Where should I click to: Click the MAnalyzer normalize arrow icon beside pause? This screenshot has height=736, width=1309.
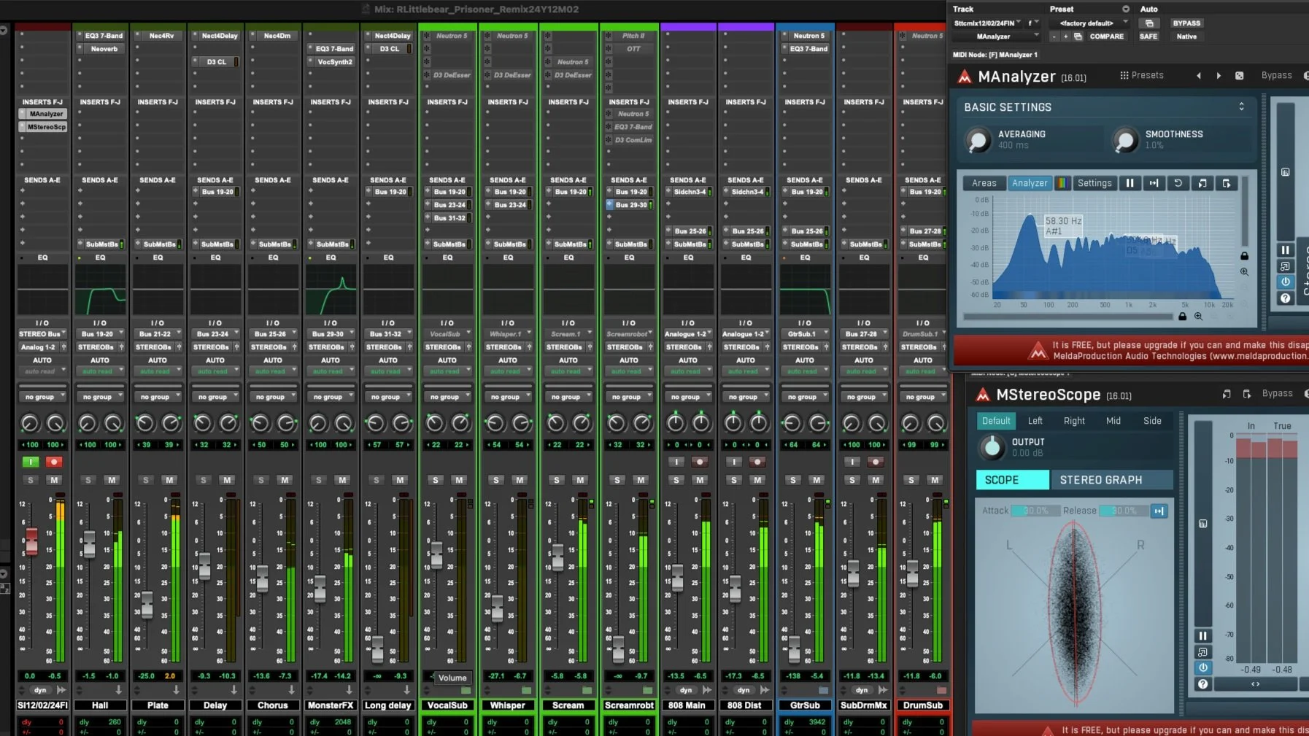[1154, 183]
